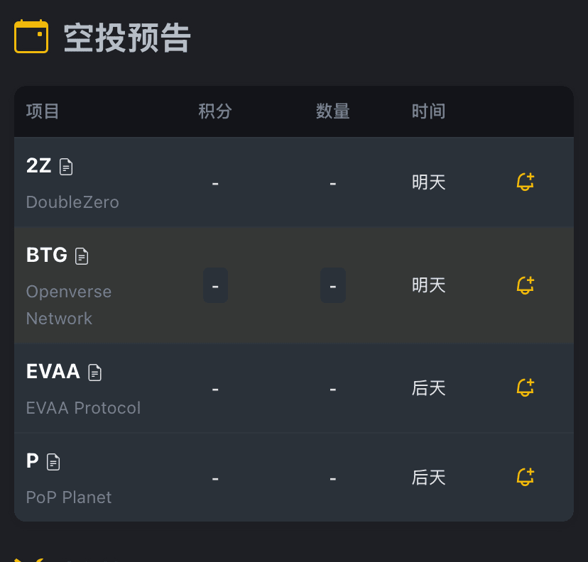Click the 数量 column header
Image resolution: width=588 pixels, height=562 pixels.
coord(332,111)
